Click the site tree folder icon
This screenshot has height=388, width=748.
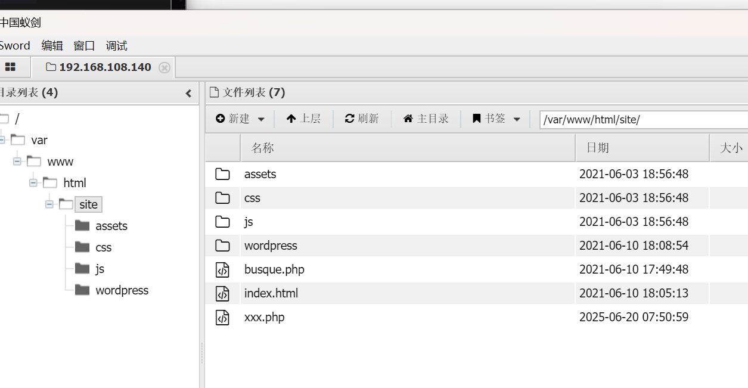click(66, 204)
